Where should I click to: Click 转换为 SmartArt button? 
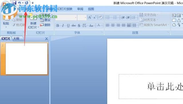(x=154, y=25)
